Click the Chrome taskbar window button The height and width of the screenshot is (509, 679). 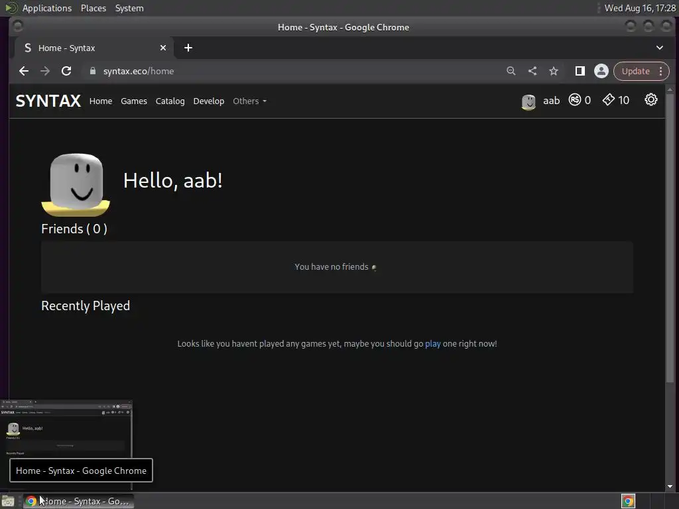coord(78,501)
